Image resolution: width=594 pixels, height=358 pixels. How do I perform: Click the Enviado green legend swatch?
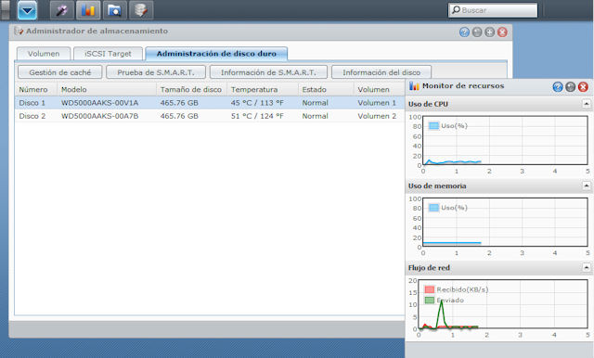click(x=429, y=300)
